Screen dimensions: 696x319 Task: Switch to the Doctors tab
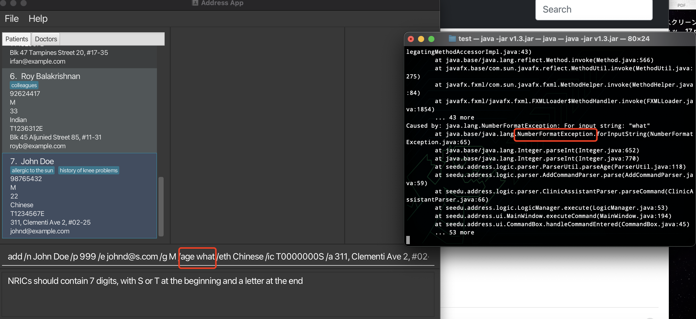(46, 39)
